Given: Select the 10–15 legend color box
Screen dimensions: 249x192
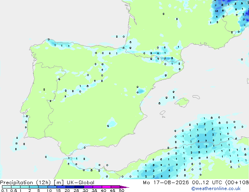Looking at the screenshot, I should tap(52, 187).
